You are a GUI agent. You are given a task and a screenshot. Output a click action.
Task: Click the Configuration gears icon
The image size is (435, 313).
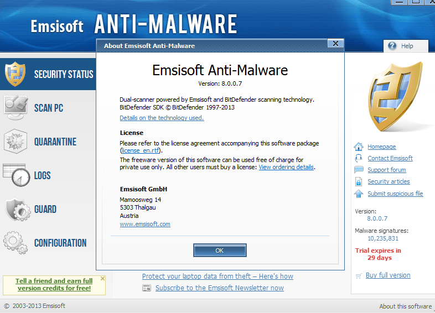click(15, 243)
